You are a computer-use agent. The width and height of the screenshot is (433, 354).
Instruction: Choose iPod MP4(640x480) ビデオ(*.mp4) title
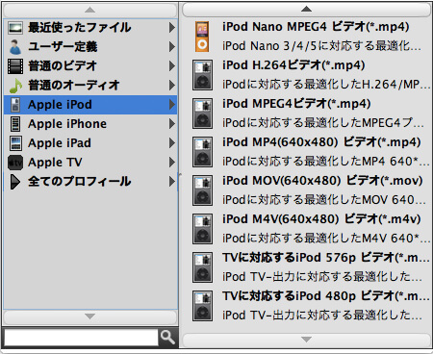(x=321, y=142)
